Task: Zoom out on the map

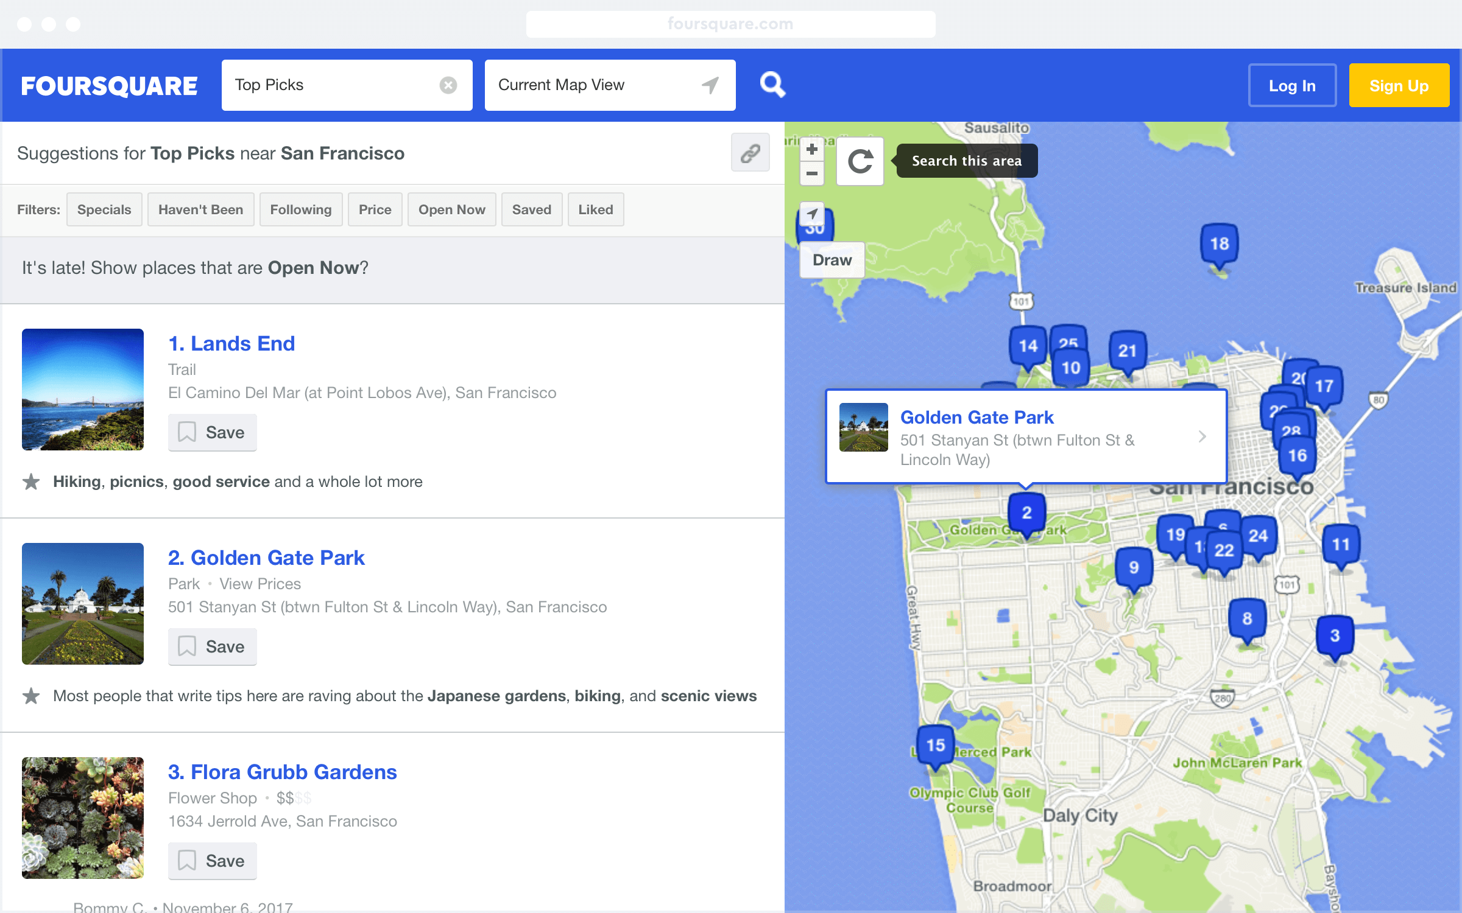Action: (x=812, y=173)
